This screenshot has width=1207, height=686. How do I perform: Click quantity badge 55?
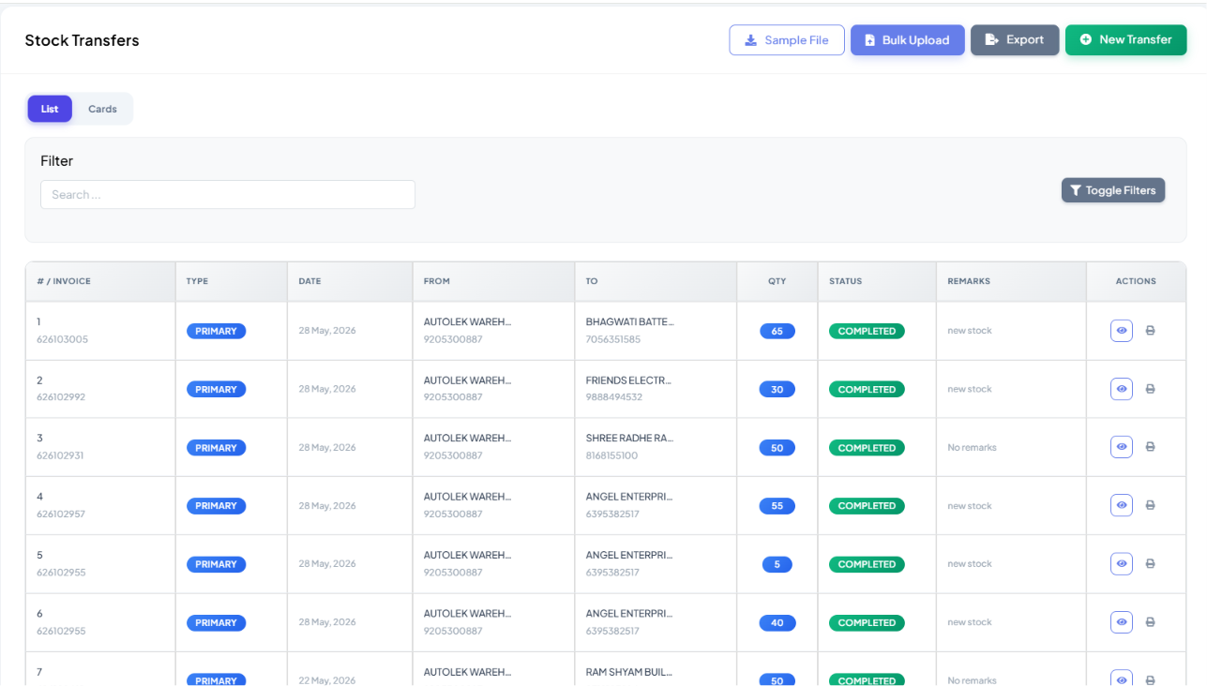point(777,506)
